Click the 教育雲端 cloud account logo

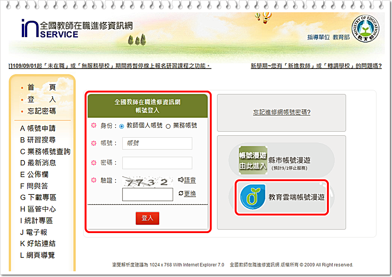[253, 197]
